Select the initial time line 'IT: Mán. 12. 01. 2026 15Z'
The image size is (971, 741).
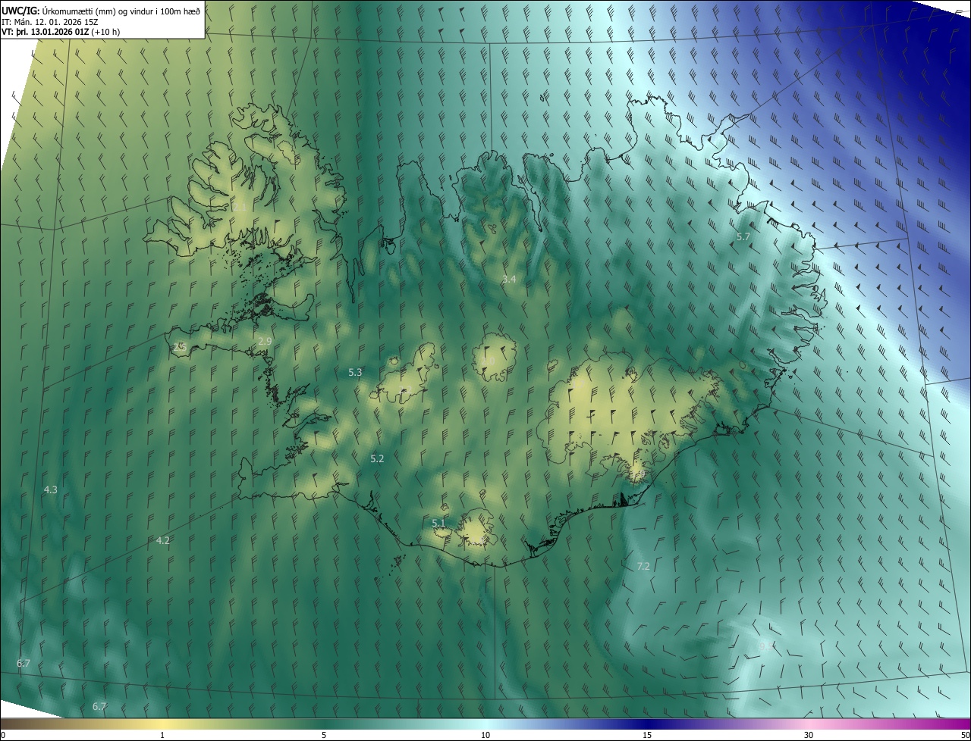tap(52, 22)
